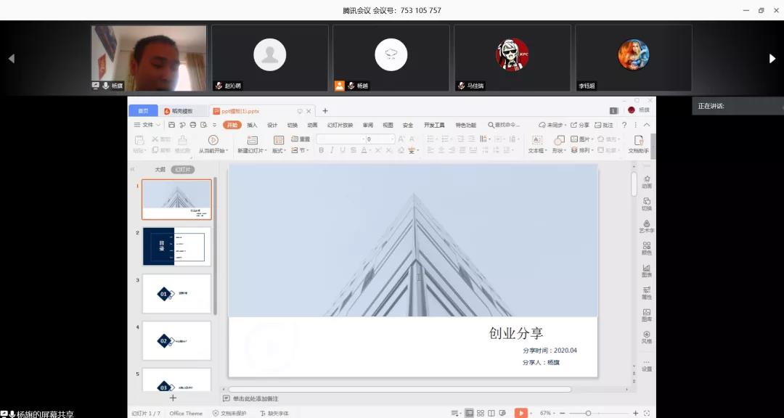Click the zoom slider in status bar
This screenshot has width=784, height=418.
coord(588,413)
